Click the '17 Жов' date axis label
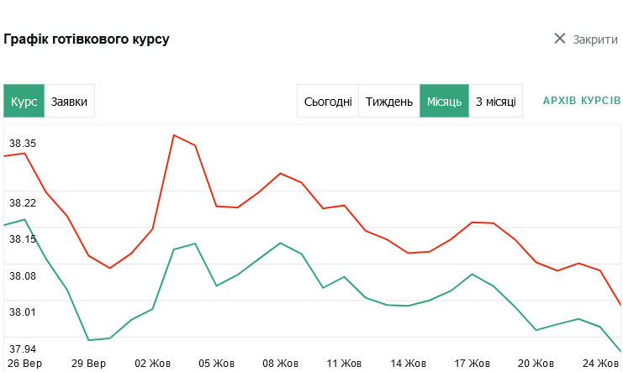The image size is (623, 372). click(x=473, y=364)
